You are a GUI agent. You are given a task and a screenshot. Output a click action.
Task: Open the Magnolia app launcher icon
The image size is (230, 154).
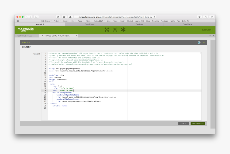click(x=107, y=30)
